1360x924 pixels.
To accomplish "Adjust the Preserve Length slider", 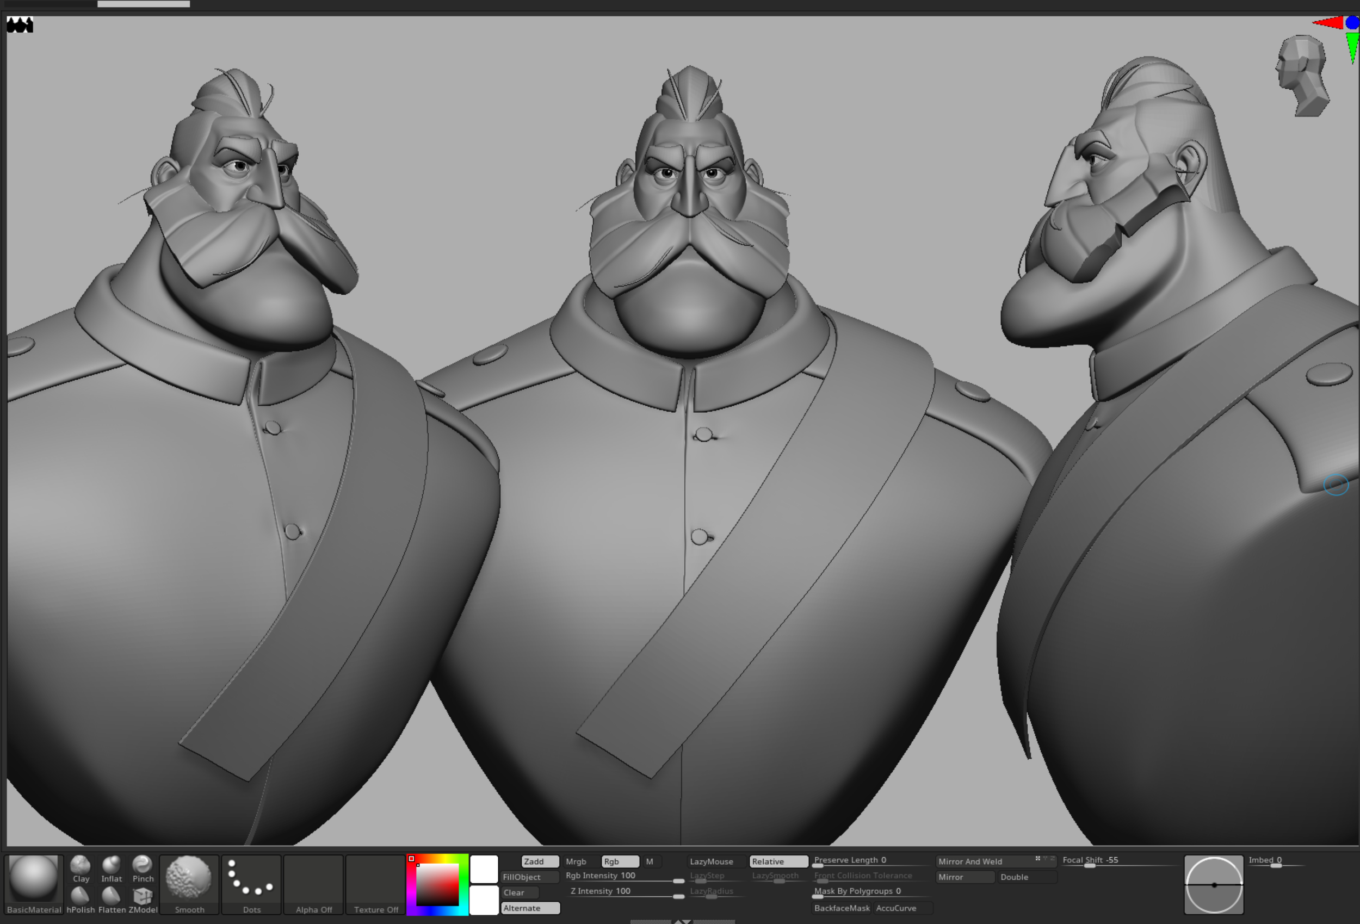I will tap(872, 861).
